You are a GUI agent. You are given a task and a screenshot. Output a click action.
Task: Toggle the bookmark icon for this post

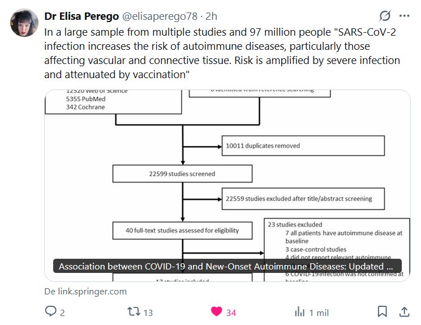[383, 311]
